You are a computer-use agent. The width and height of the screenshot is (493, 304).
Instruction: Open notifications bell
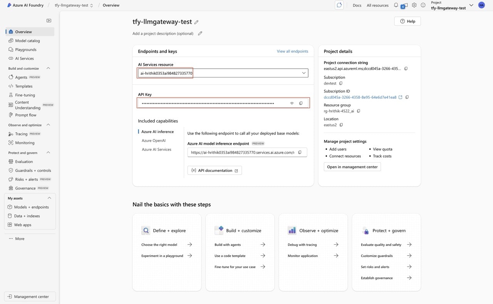[x=396, y=5]
